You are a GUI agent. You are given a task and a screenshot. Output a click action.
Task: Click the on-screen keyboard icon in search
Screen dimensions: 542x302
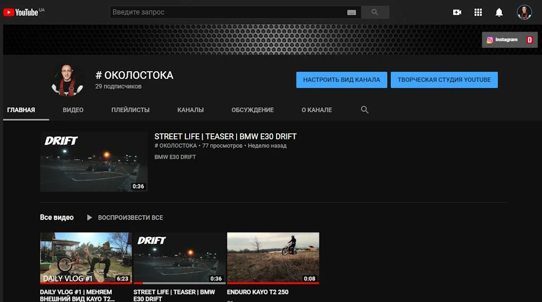click(352, 12)
